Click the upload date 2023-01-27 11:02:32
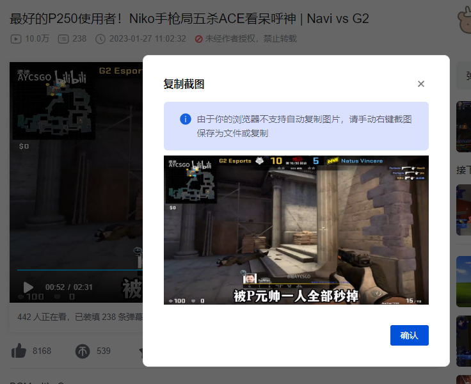 tap(147, 39)
